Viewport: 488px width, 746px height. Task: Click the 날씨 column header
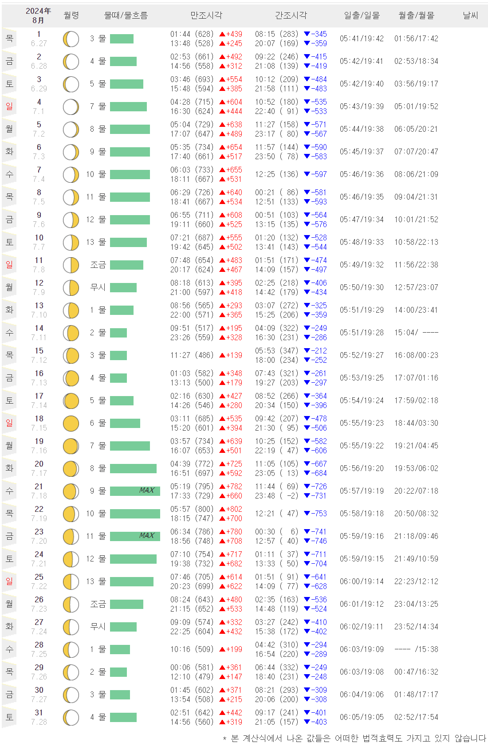click(470, 16)
